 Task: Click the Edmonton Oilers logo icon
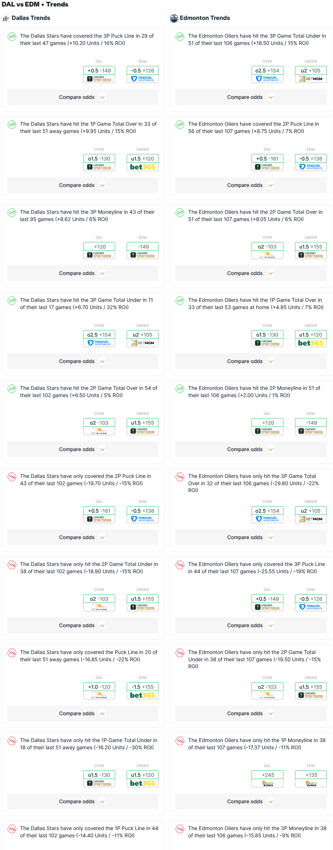point(174,18)
